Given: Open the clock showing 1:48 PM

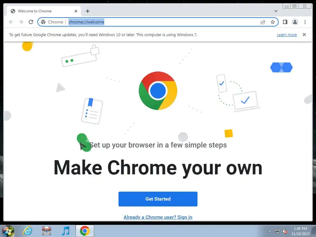Looking at the screenshot, I should [x=300, y=231].
